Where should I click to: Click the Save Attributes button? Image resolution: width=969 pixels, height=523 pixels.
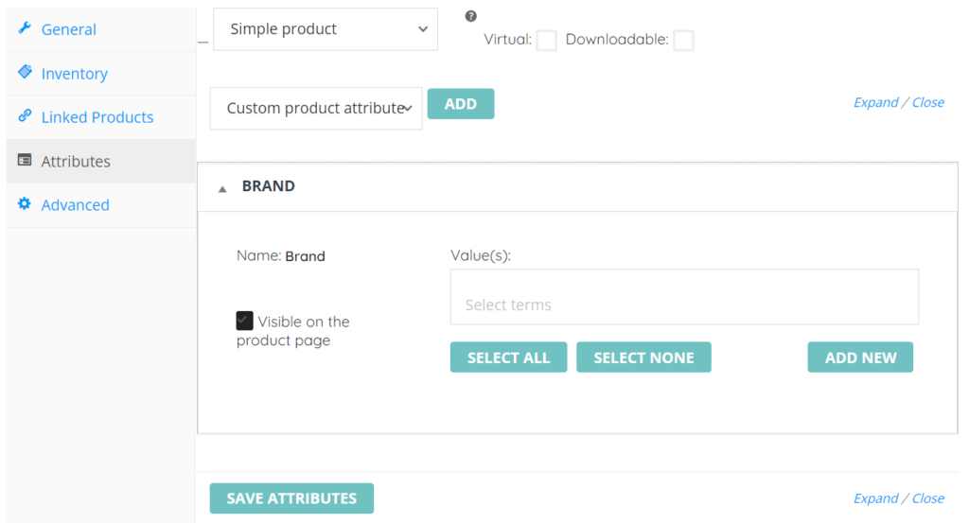point(291,498)
